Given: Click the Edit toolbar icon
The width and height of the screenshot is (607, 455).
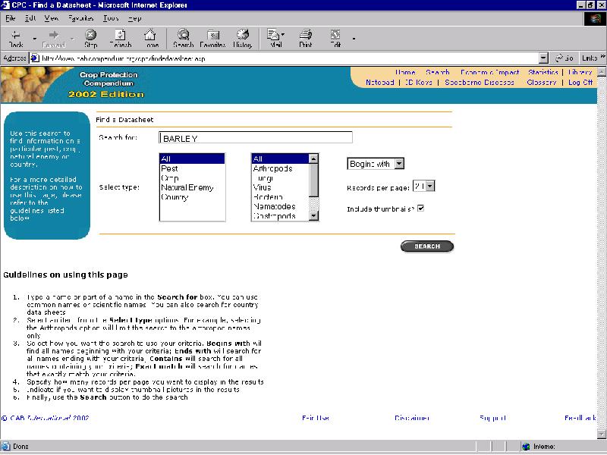Looking at the screenshot, I should coord(335,39).
